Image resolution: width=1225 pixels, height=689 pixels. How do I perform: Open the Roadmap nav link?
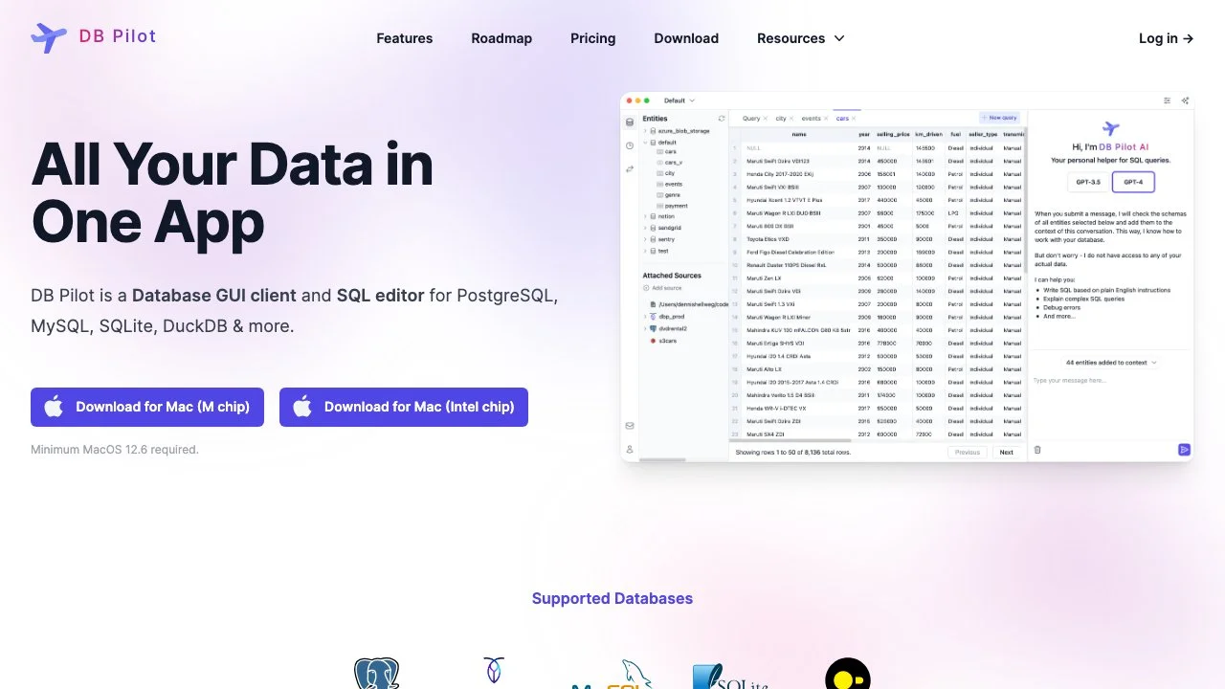(501, 38)
